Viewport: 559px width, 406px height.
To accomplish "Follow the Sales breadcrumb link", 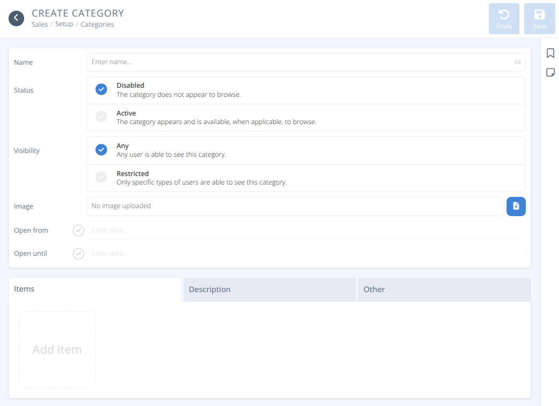I will [40, 24].
